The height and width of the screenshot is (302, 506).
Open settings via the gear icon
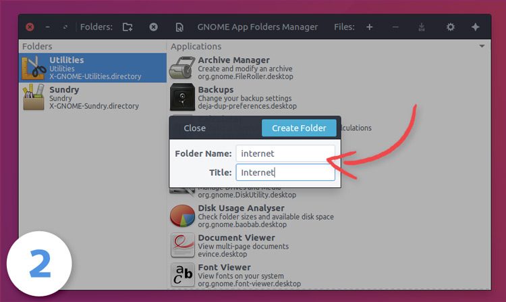[x=451, y=27]
